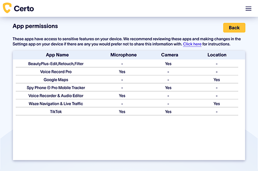Select Waze Navigation & Live Traffic name
The image size is (258, 171).
[56, 104]
